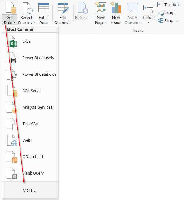Click the Enter Data label
Viewport: 184px width, 202px height.
pyautogui.click(x=43, y=20)
